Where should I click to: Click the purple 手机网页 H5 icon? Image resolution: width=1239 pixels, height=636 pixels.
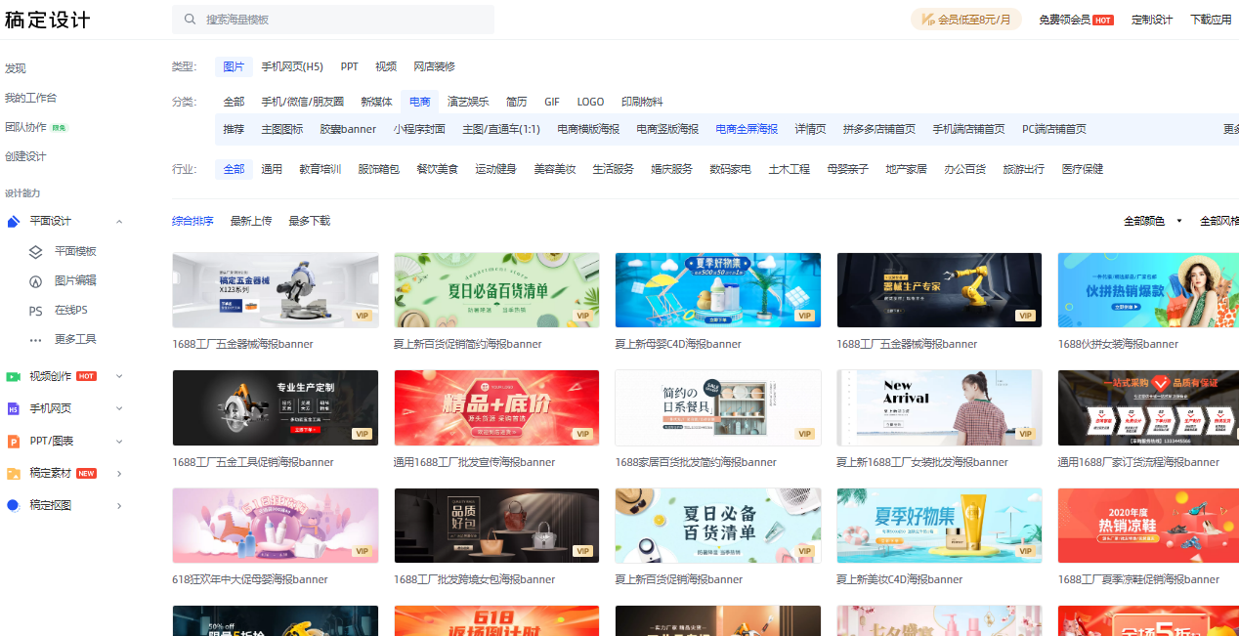point(14,408)
